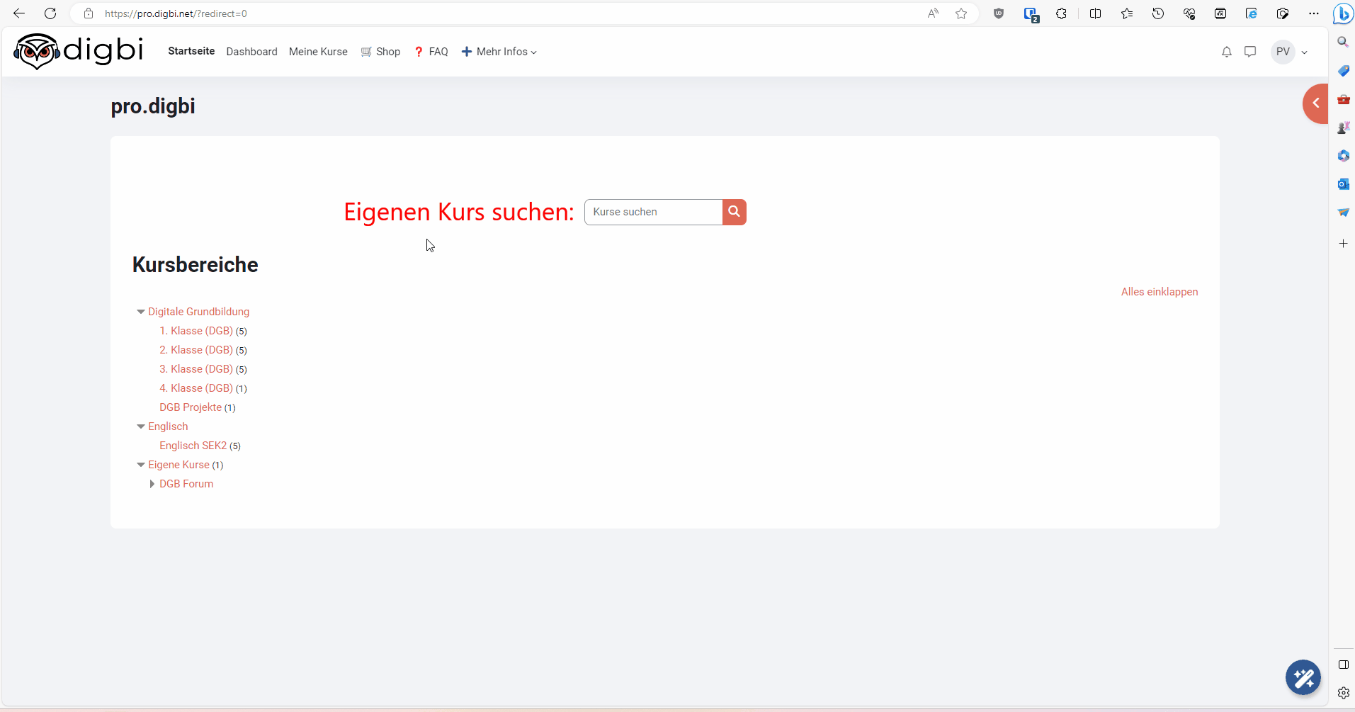Open the 2. Klasse (DGB) course link
The image size is (1355, 712).
pos(196,350)
